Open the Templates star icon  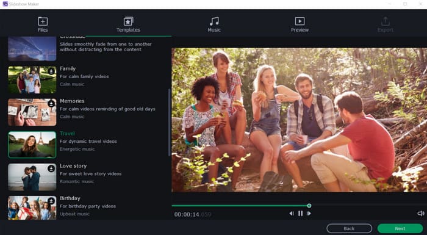coord(128,21)
